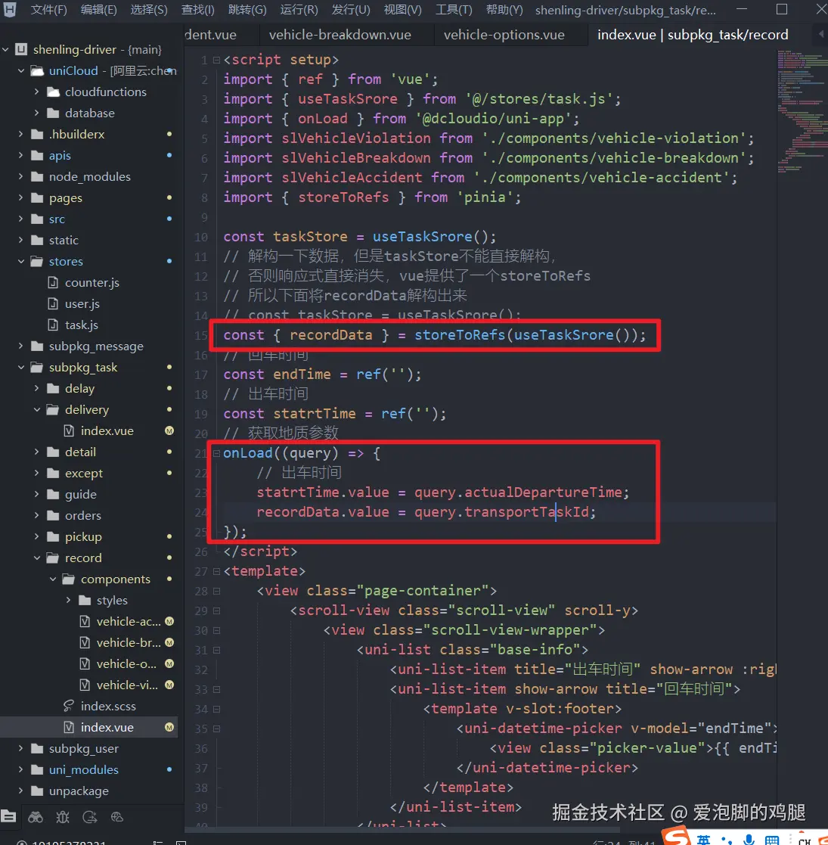Open the search binoculars panel

(36, 817)
